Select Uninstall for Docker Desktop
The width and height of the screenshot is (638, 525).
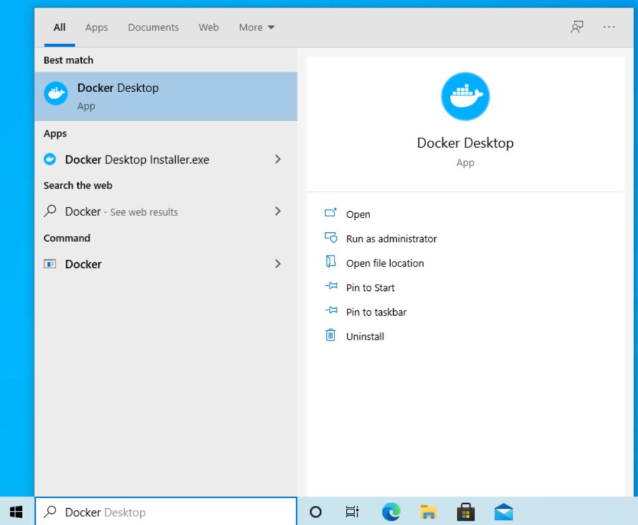(x=365, y=336)
